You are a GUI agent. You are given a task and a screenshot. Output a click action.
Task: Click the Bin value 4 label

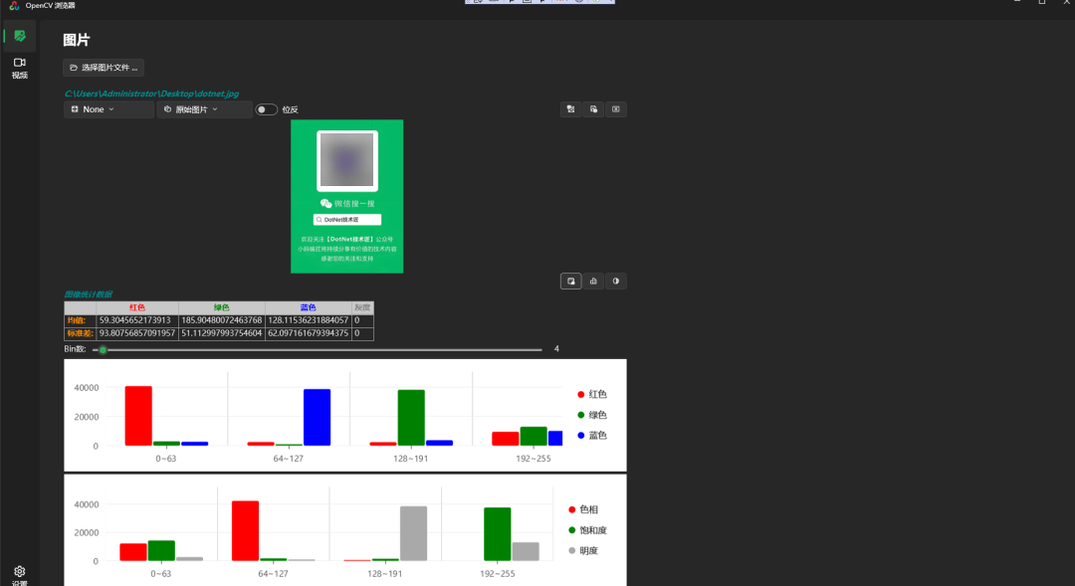coord(556,349)
